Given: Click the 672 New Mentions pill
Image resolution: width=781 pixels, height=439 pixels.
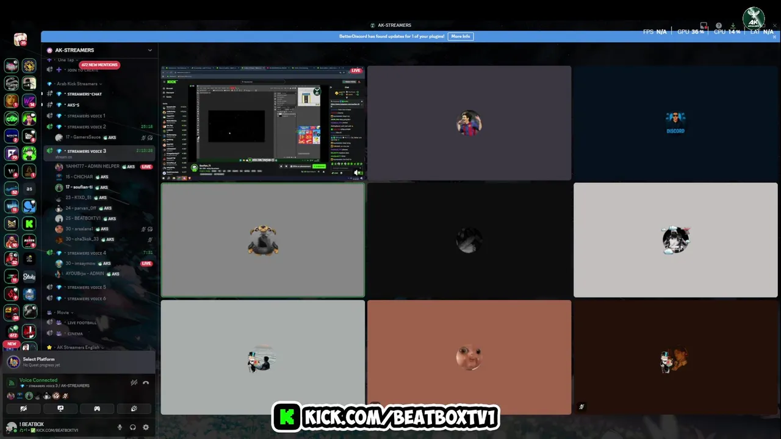Looking at the screenshot, I should click(x=99, y=65).
